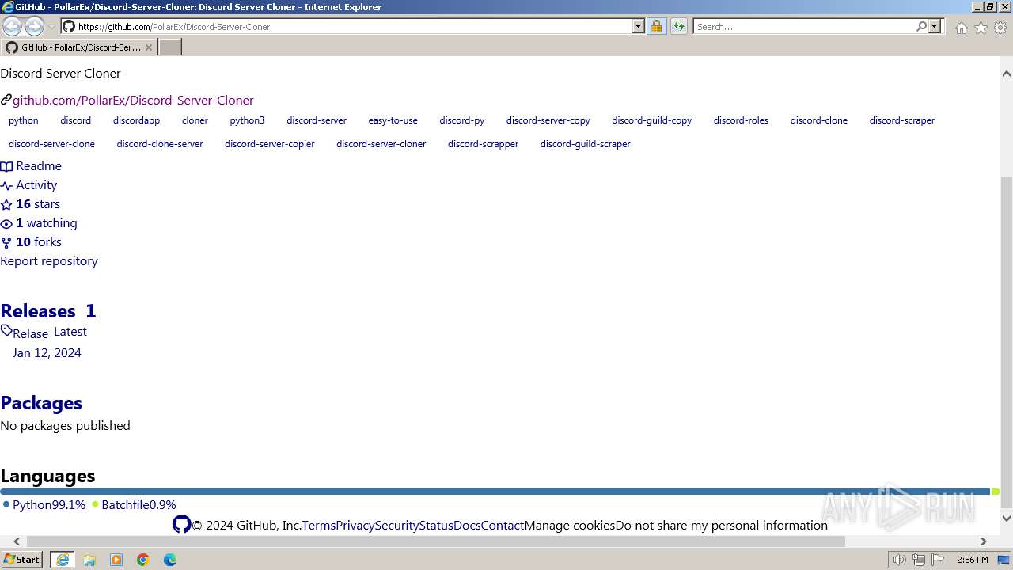This screenshot has height=570, width=1013.
Task: Click the Show desktop button
Action: pos(1004,560)
